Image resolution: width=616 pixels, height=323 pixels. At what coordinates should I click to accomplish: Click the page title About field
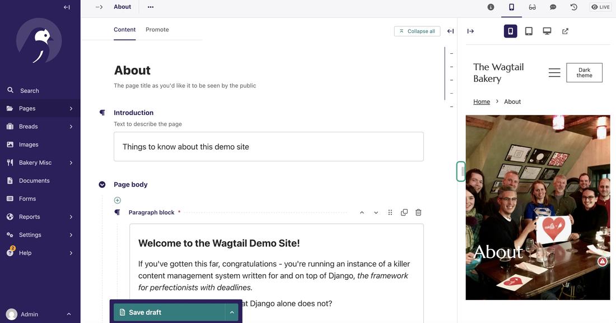tap(269, 70)
